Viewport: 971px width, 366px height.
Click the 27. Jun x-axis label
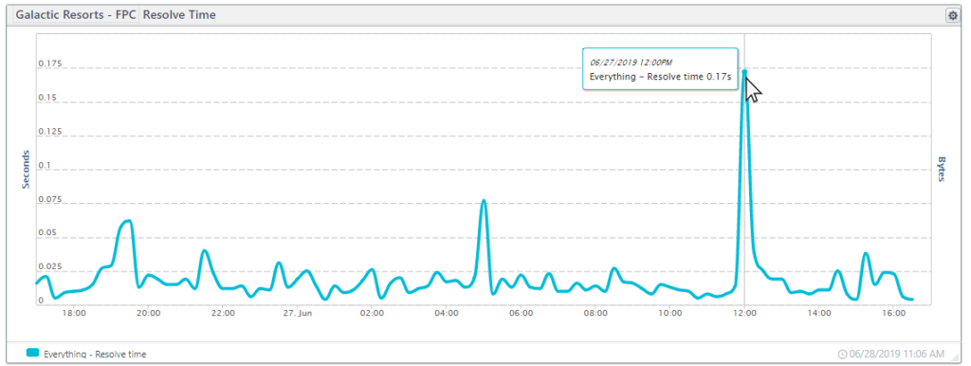point(297,313)
